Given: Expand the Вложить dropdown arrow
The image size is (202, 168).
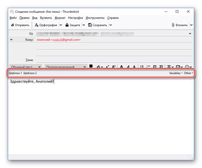Looking at the screenshot, I should tap(191, 25).
